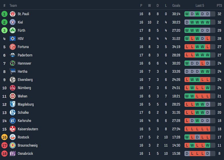The height and width of the screenshot is (160, 224).
Task: Click the orange position 16 badge
Action: tap(4, 137)
